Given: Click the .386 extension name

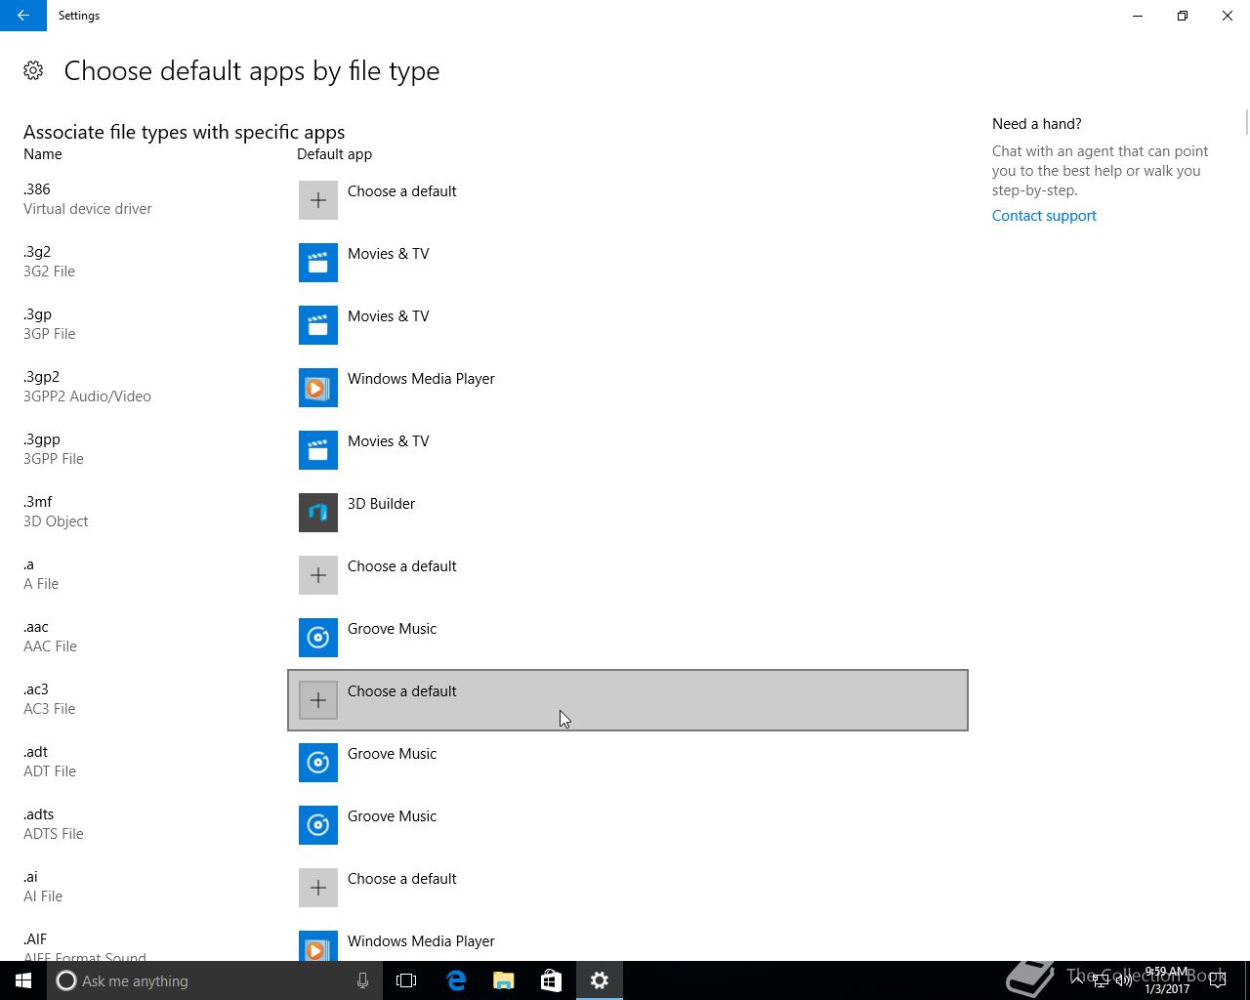Looking at the screenshot, I should click(37, 189).
